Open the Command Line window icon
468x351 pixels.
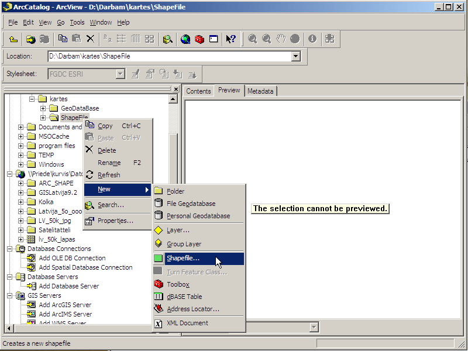[214, 39]
